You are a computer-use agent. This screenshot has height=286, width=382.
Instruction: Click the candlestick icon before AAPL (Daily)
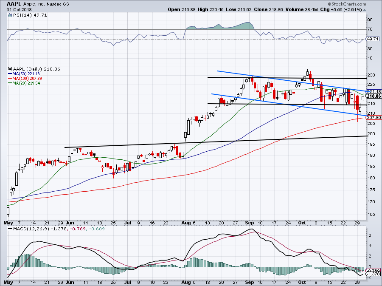10,69
